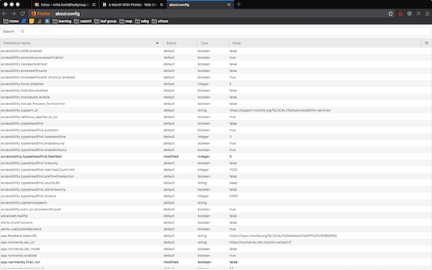Viewport: 432px width, 270px height.
Task: Click the normandy.cdn.mozilla.net api value
Action: 260,243
